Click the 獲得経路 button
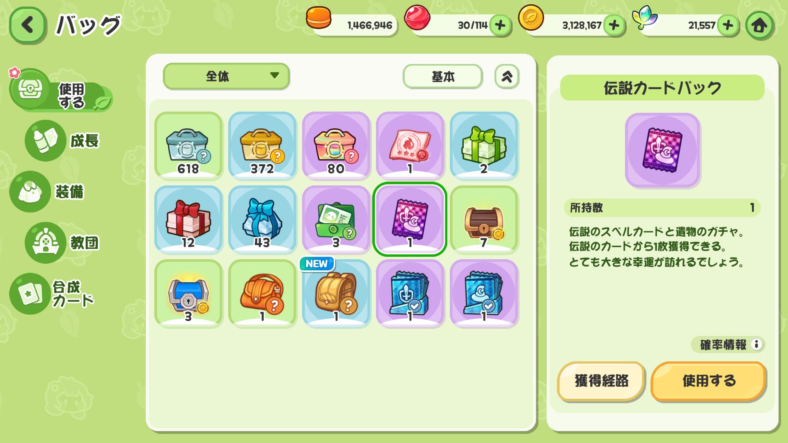788x443 pixels. click(601, 381)
